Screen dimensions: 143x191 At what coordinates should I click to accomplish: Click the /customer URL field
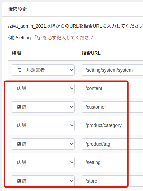coord(112,107)
